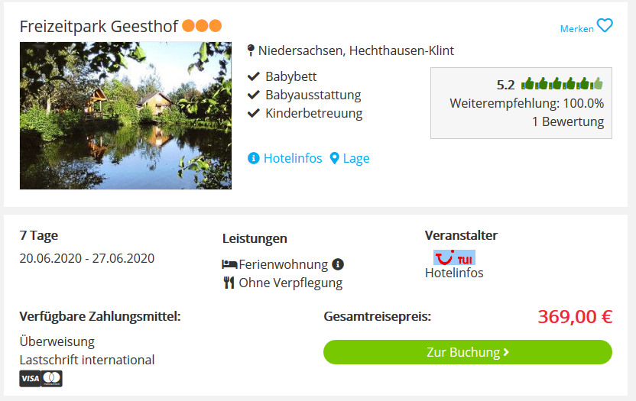Click the location pin before Niedersachsen
The height and width of the screenshot is (401, 636).
(x=251, y=50)
